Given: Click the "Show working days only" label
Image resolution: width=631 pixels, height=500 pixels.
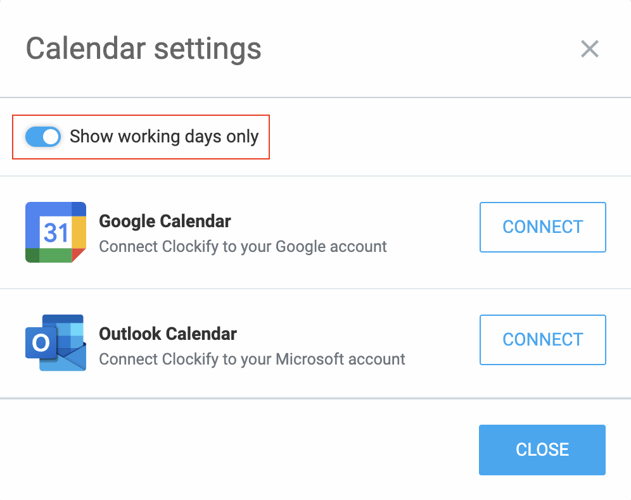Looking at the screenshot, I should [164, 137].
